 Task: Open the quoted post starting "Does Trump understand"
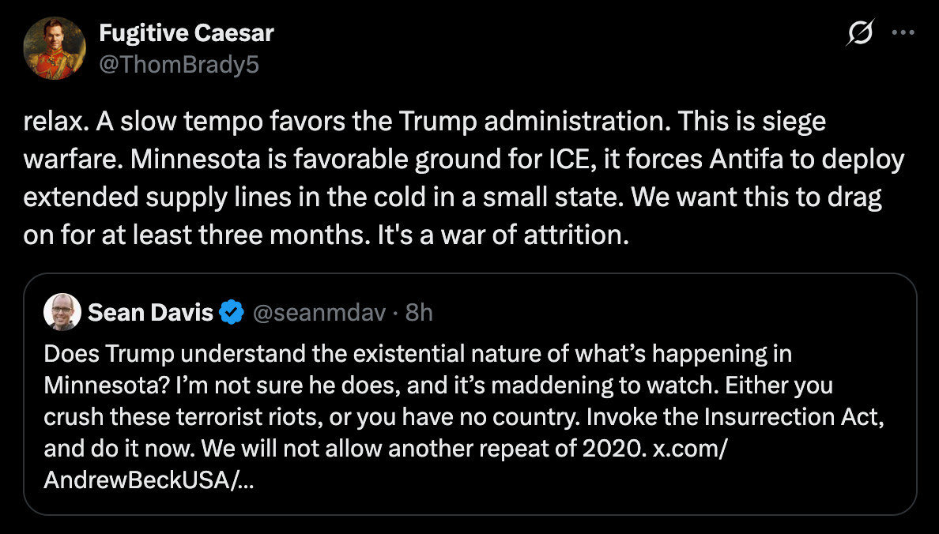469,394
